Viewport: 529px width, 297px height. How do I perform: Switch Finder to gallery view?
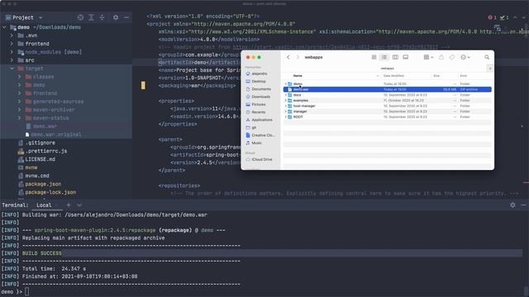406,57
